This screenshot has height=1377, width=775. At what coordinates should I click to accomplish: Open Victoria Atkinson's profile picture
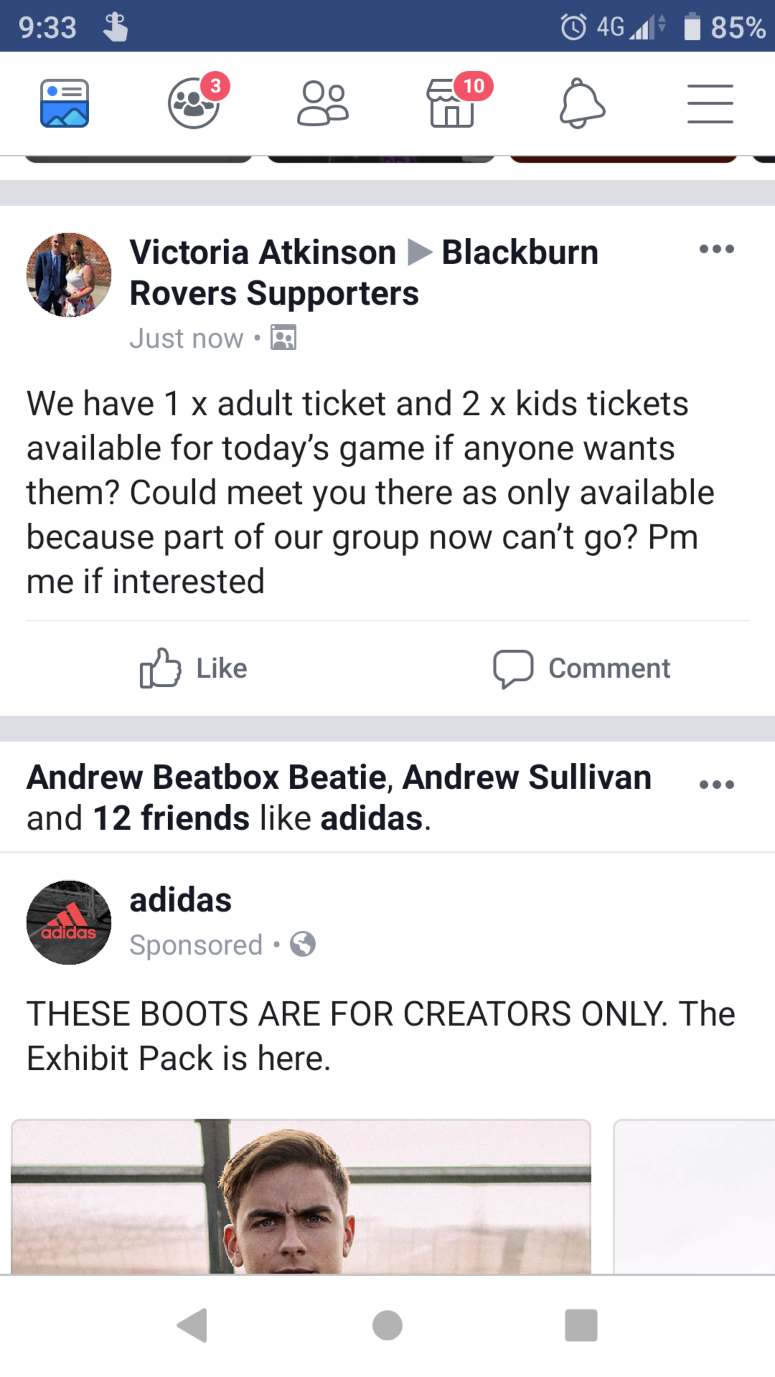point(69,275)
